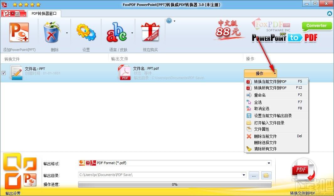334x196 pixels.
Task: Choose 重命名 from the menu
Action: coord(276,95)
